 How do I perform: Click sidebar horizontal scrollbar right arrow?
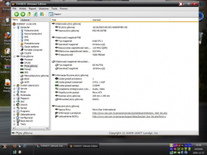point(47,128)
